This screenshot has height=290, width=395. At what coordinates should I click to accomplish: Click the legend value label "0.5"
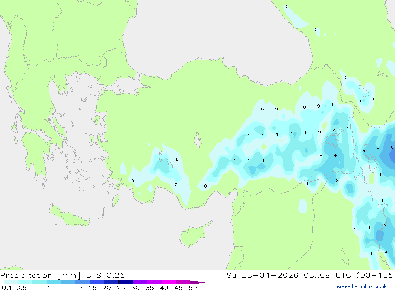click(21, 288)
